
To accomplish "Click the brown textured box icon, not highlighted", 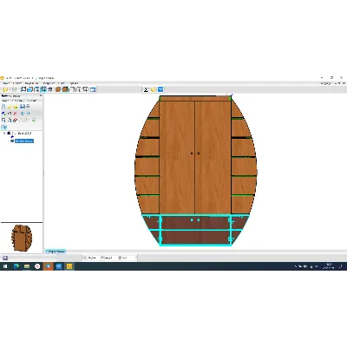I will click(x=58, y=89).
